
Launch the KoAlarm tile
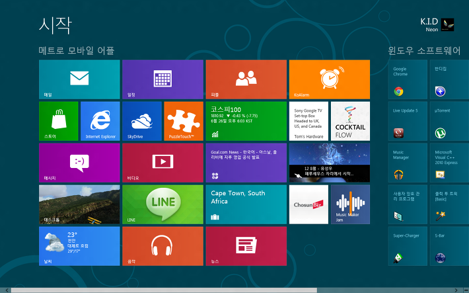(x=330, y=79)
